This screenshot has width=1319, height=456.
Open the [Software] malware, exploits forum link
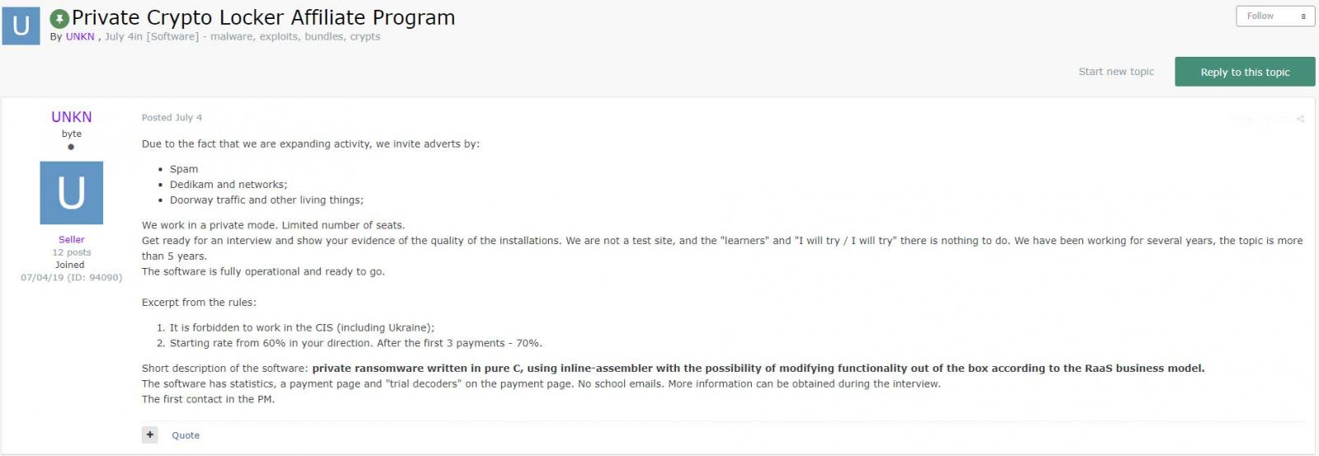[263, 37]
